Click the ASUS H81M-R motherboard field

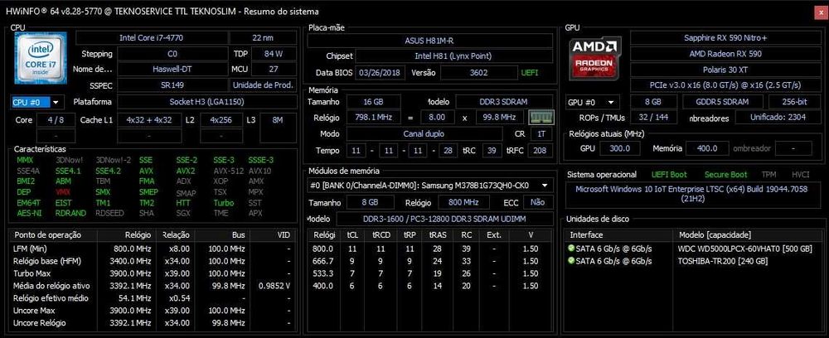click(429, 41)
